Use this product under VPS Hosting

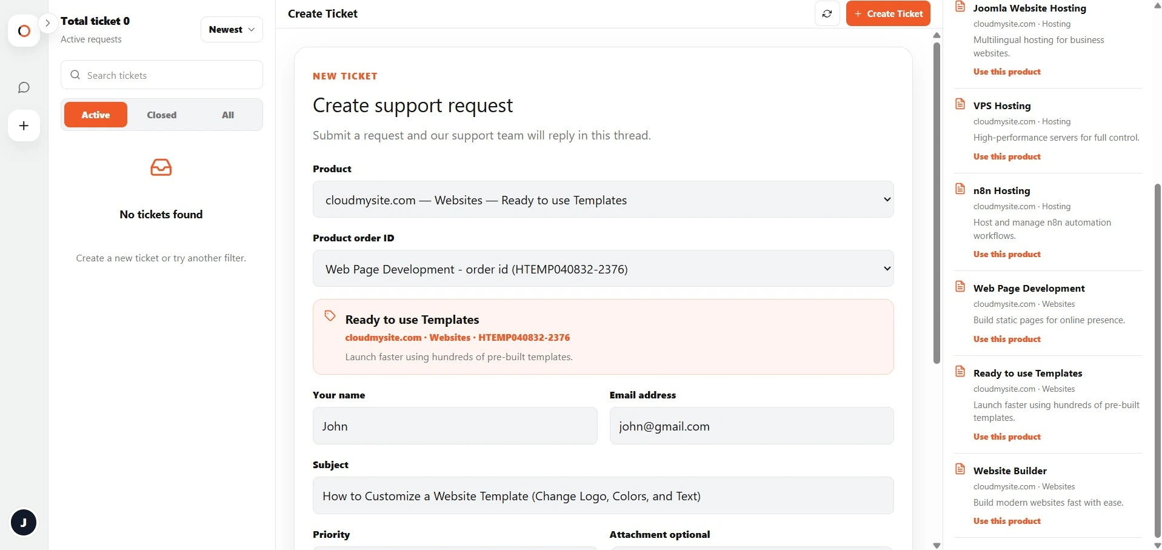[1007, 156]
